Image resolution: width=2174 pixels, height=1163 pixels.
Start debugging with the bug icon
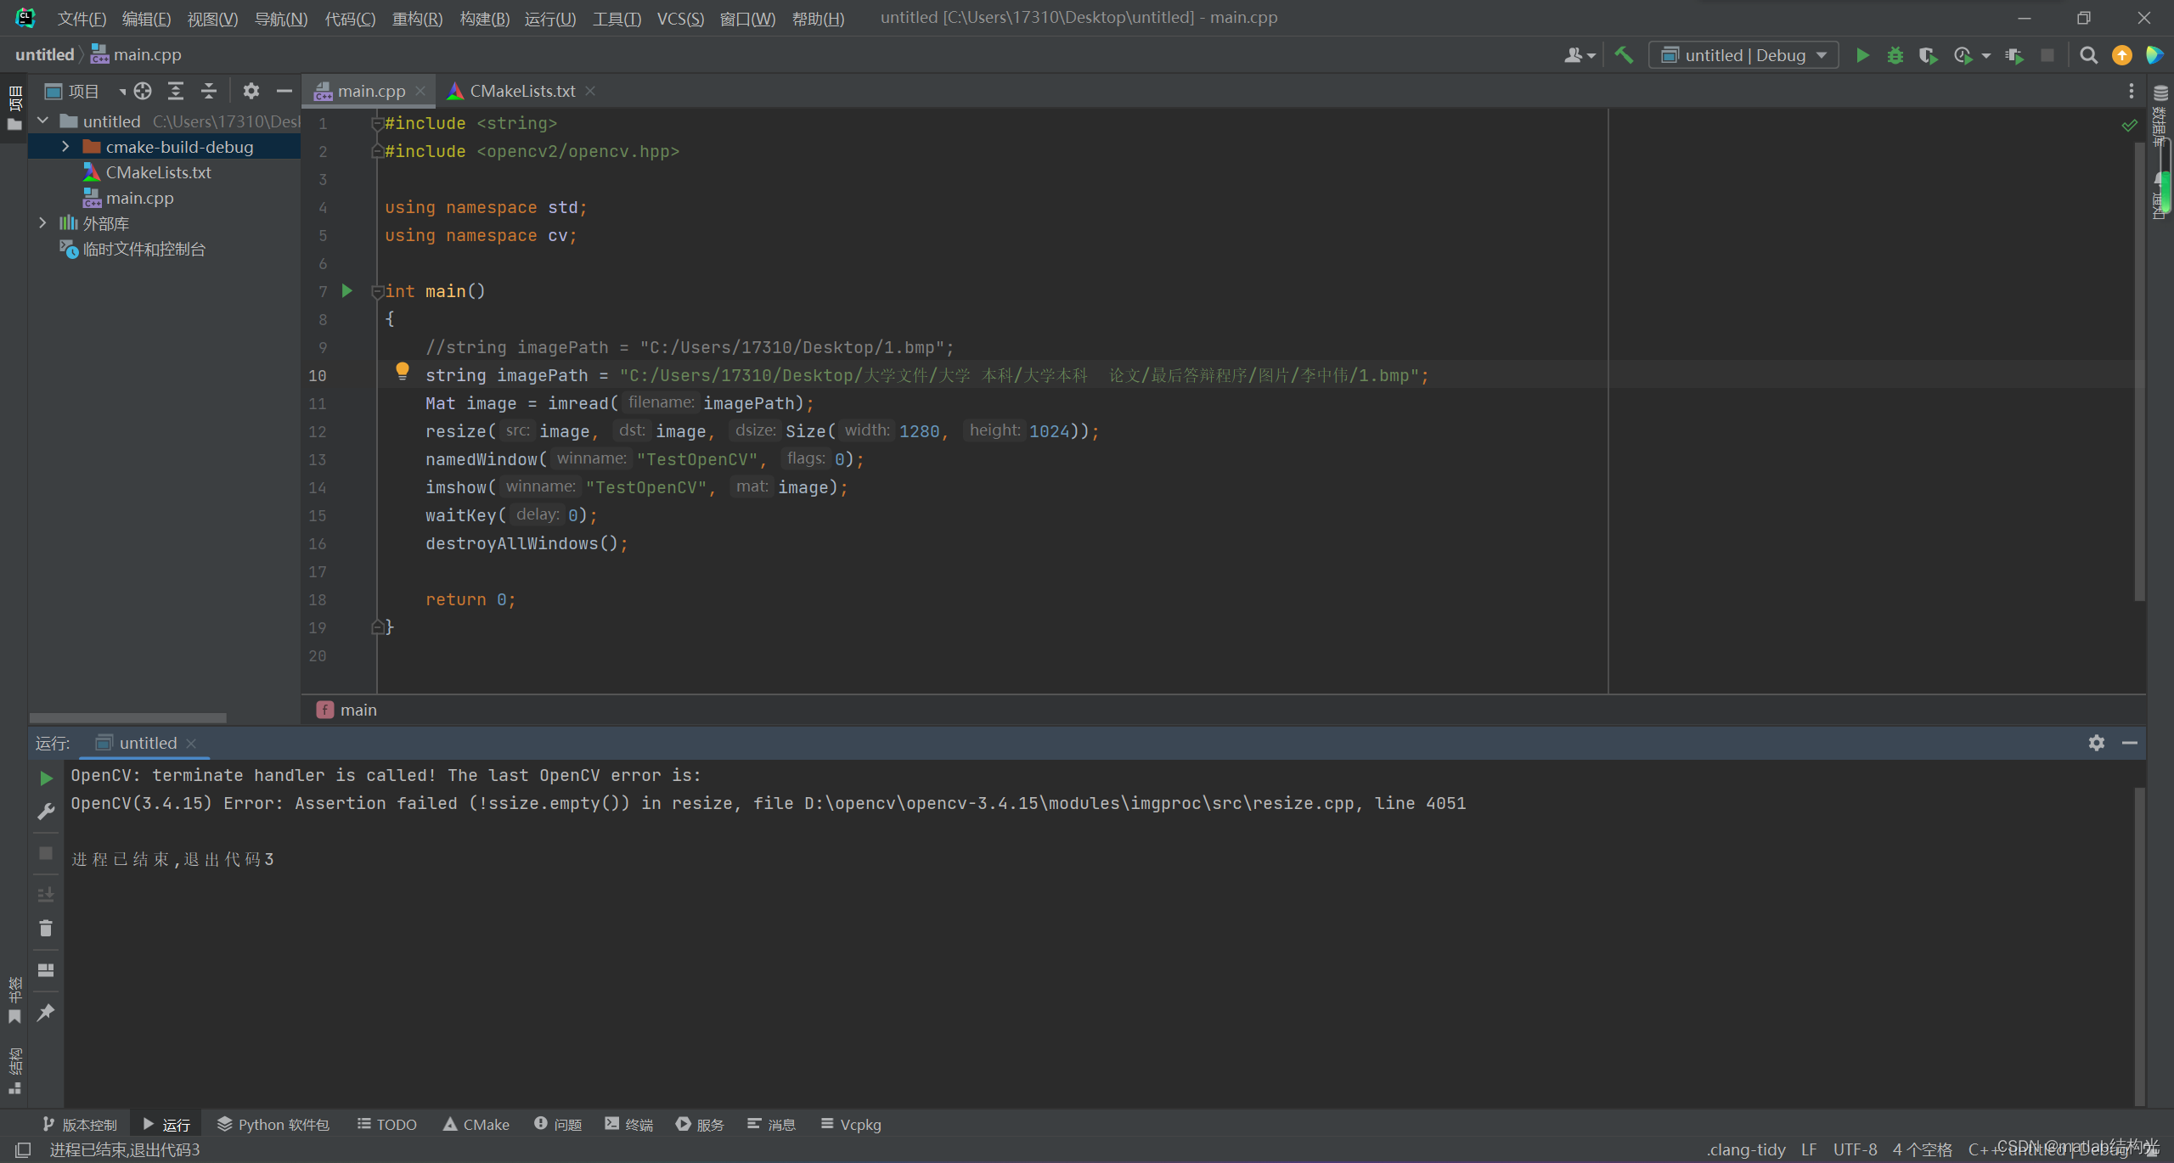[1895, 55]
